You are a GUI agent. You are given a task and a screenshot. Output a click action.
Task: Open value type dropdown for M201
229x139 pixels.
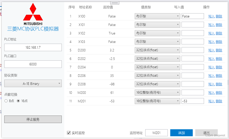[x=157, y=101]
